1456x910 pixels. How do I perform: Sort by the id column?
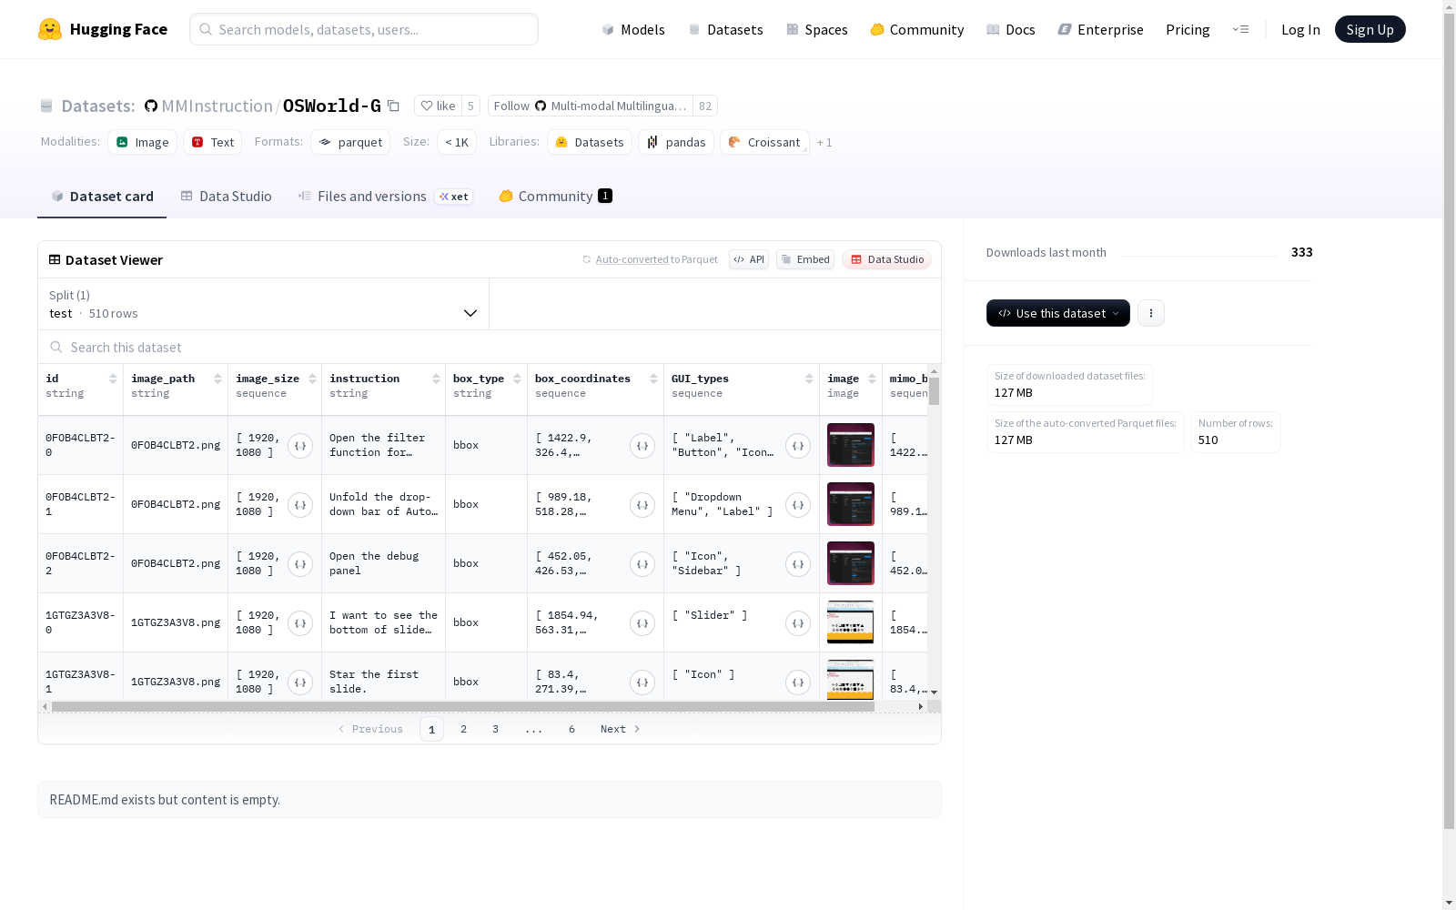tap(113, 379)
